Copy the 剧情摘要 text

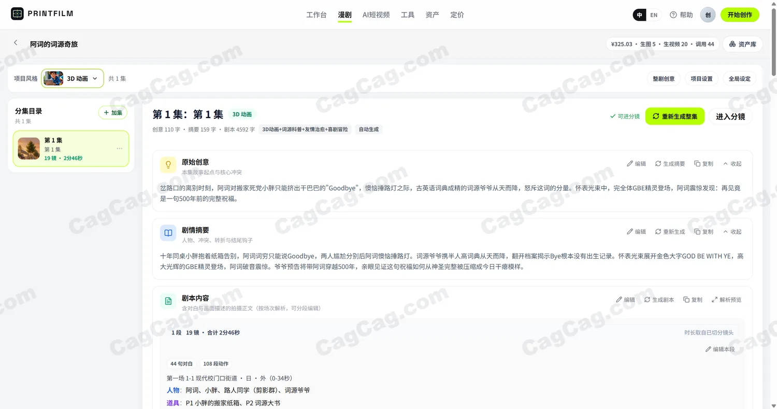tap(703, 232)
